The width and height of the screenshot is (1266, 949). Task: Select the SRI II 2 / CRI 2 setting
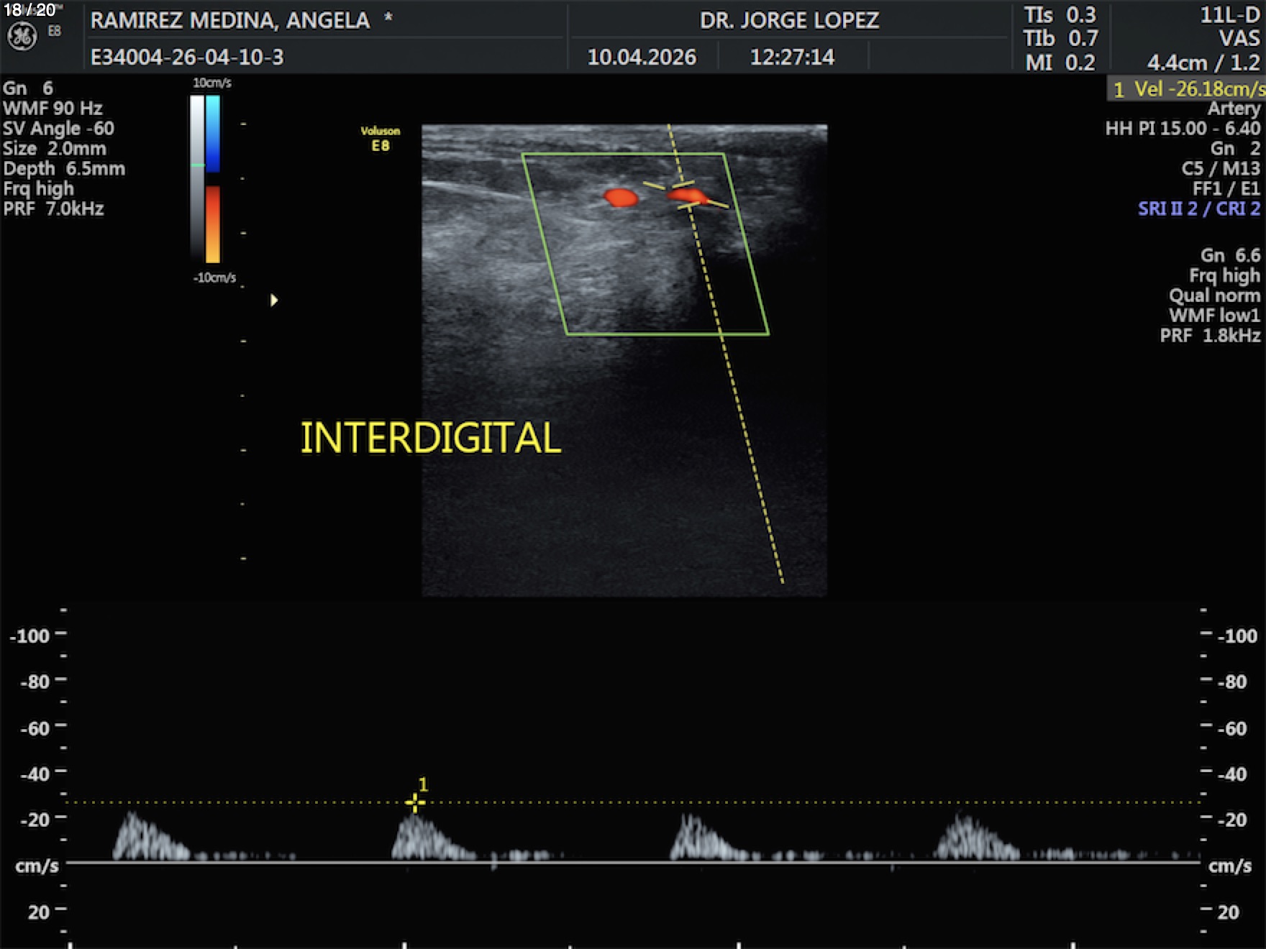tap(1198, 209)
